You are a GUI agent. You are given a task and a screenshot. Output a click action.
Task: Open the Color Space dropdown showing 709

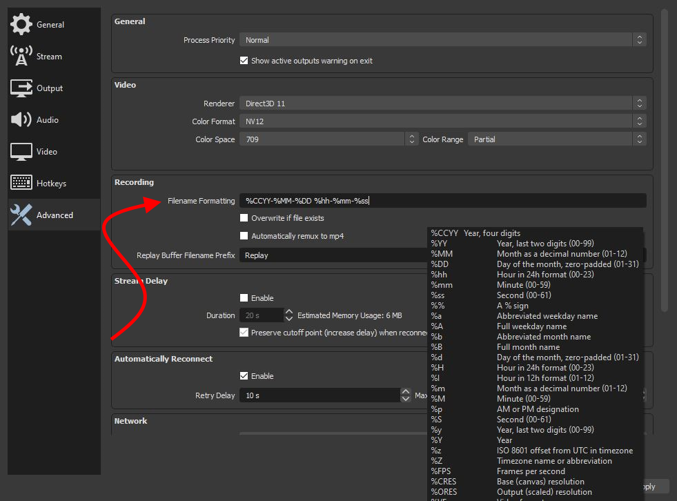click(x=328, y=139)
